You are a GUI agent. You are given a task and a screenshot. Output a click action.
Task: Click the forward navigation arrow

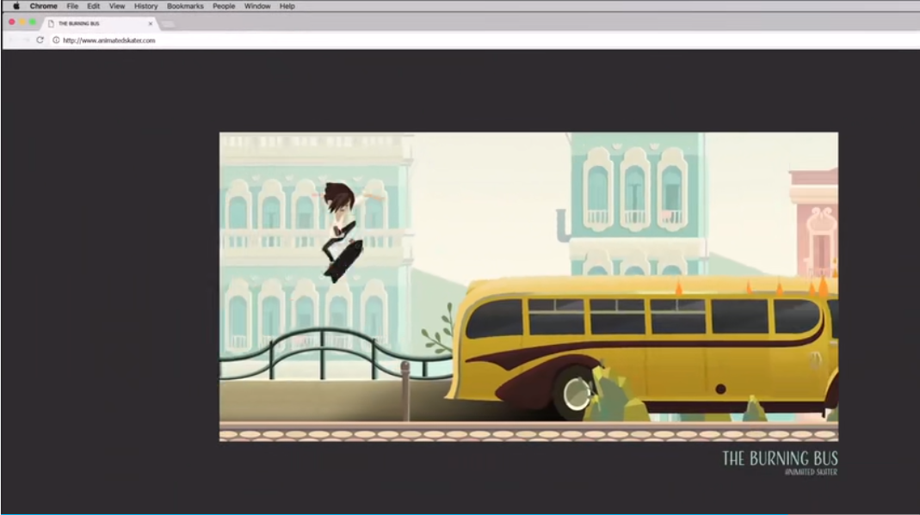25,39
